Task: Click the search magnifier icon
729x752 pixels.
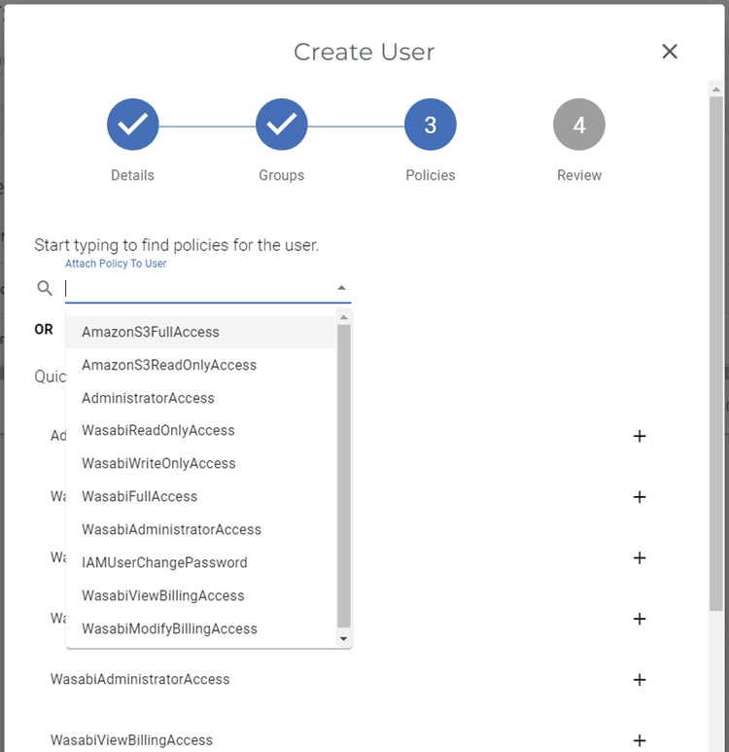Action: [x=44, y=288]
